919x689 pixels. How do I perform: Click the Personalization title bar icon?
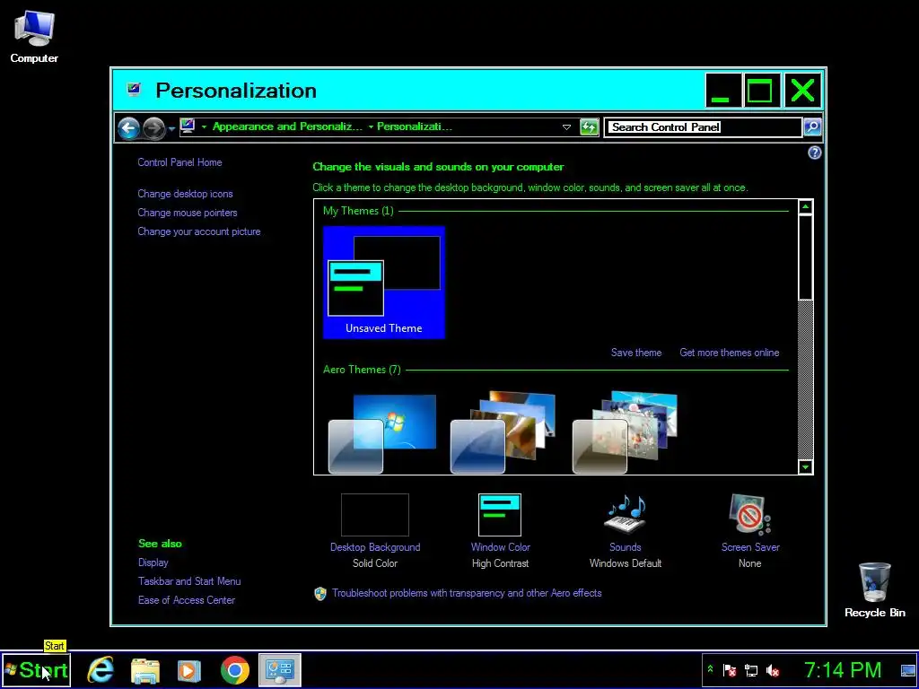tap(134, 90)
